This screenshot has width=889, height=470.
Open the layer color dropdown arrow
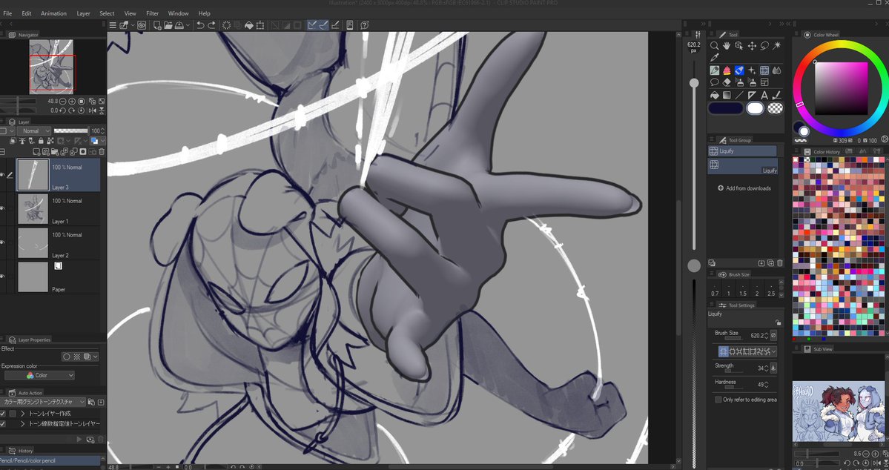point(102,141)
